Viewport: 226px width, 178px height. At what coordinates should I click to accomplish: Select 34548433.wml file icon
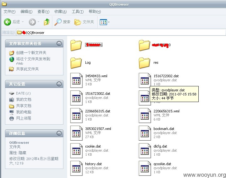[76, 80]
